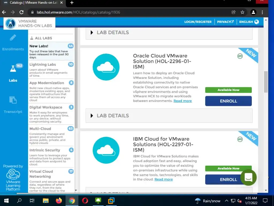Select the Virtual Cloud Networking catalog
Screen dimensions: 274x206
click(x=51, y=181)
